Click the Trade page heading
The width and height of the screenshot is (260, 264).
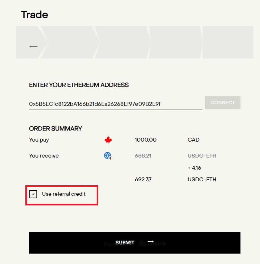click(34, 15)
